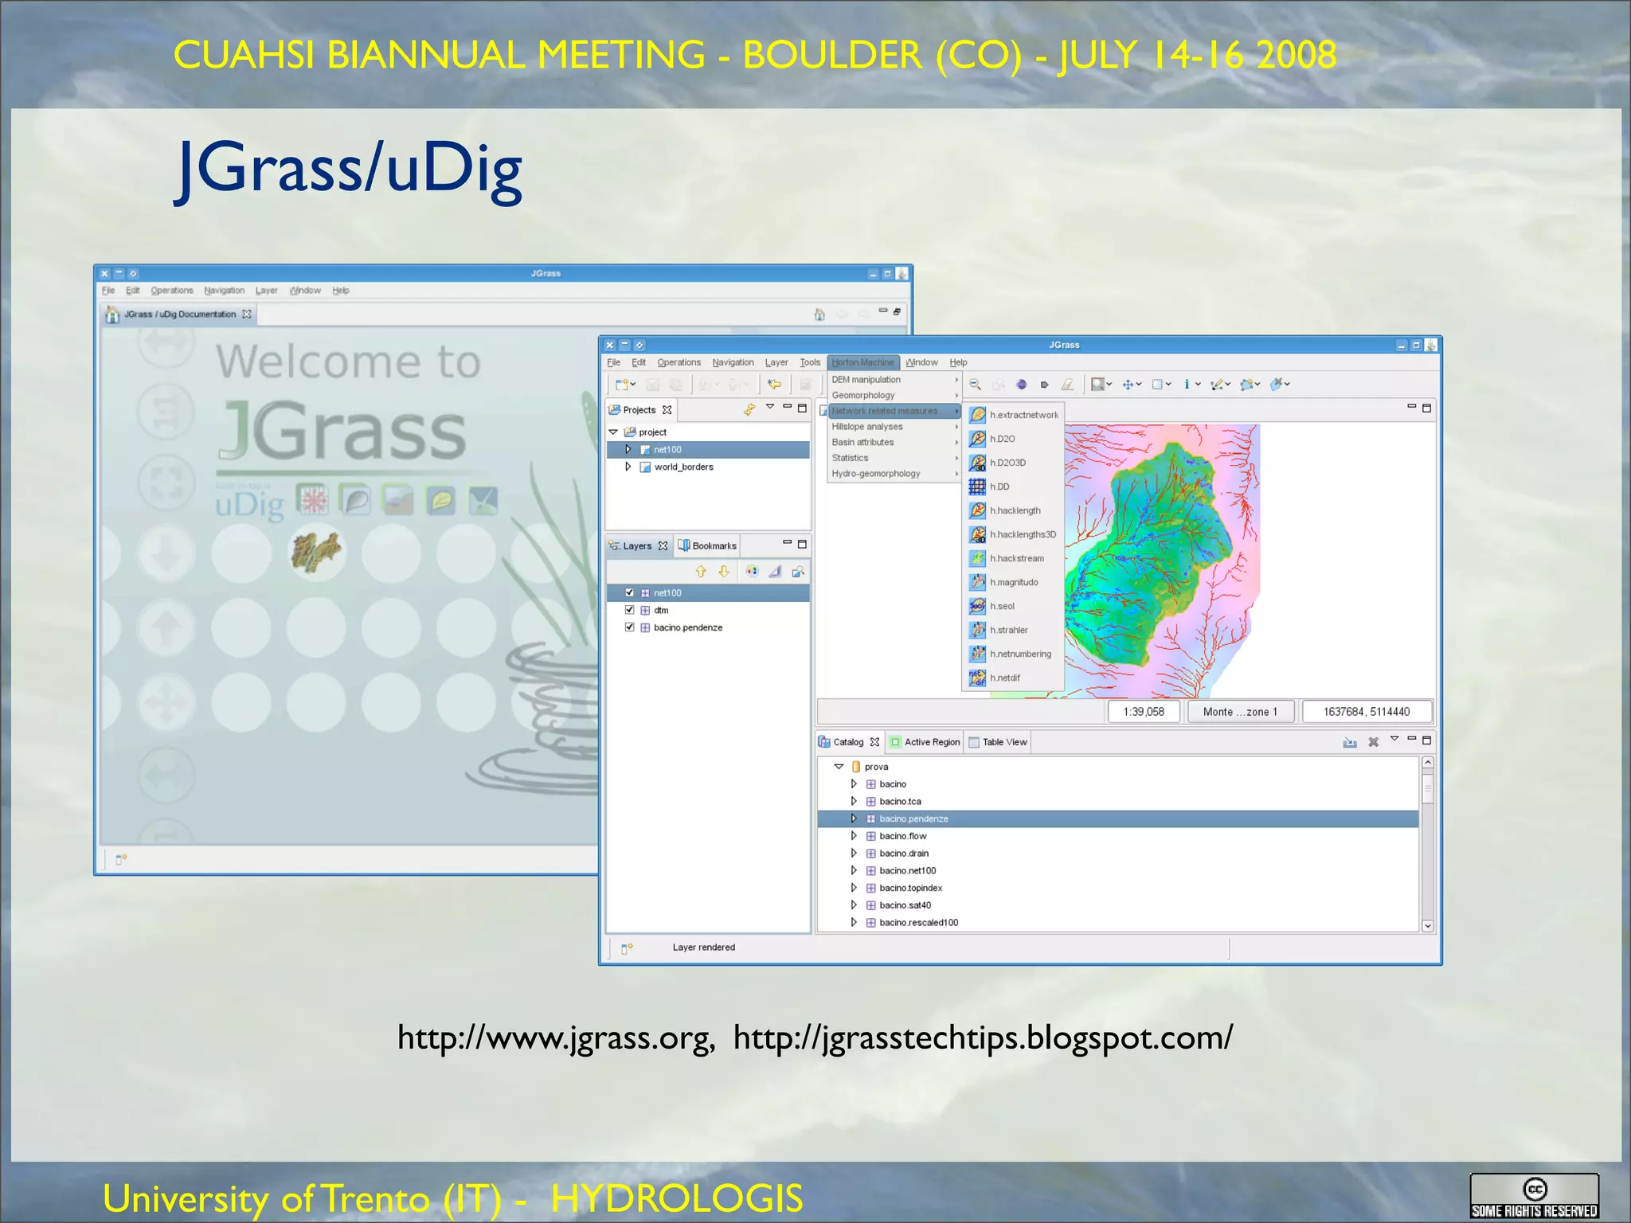Viewport: 1631px width, 1223px height.
Task: Open the Horton Machine menu
Action: 863,362
